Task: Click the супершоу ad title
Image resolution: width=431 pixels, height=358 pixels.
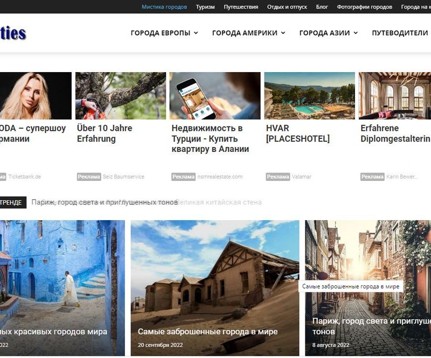Action: (33, 134)
